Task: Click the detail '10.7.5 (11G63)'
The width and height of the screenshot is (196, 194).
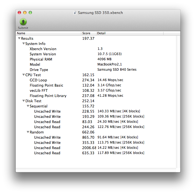Action: point(109,54)
